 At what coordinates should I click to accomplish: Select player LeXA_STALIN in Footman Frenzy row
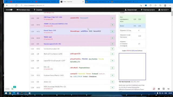tap(78, 77)
